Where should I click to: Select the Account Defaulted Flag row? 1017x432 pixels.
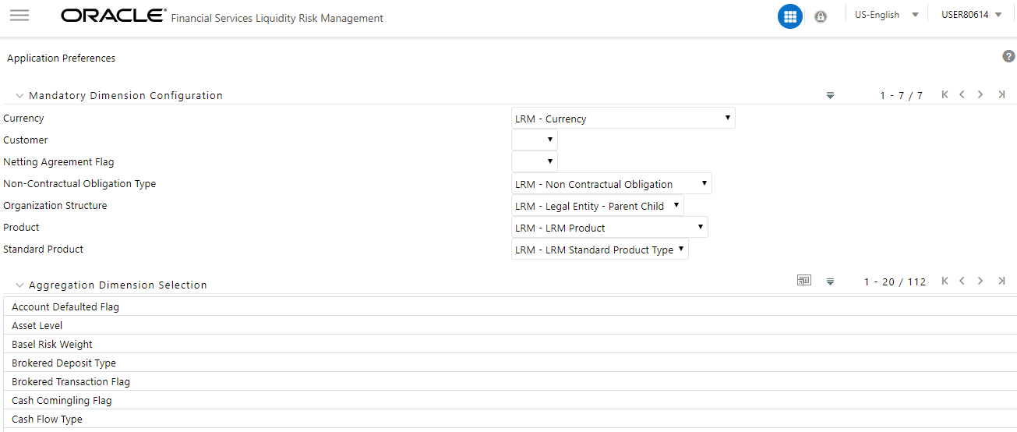pyautogui.click(x=510, y=306)
